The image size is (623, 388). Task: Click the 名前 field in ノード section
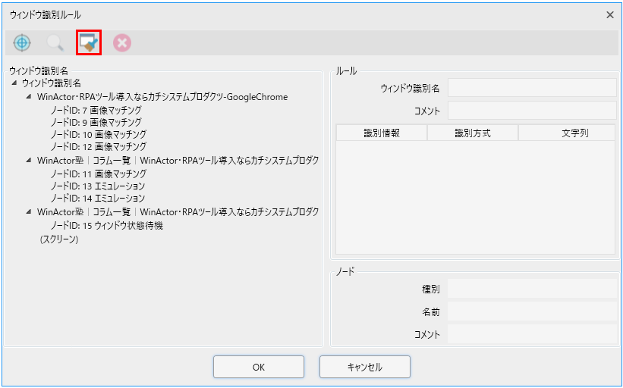pos(532,311)
